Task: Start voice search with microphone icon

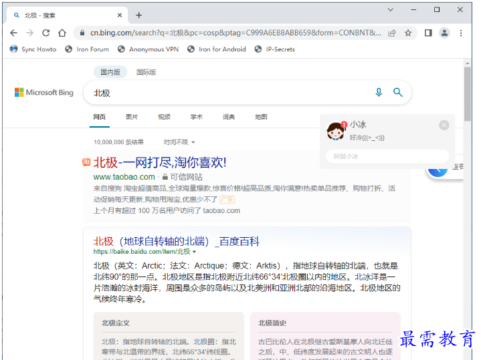Action: (379, 92)
